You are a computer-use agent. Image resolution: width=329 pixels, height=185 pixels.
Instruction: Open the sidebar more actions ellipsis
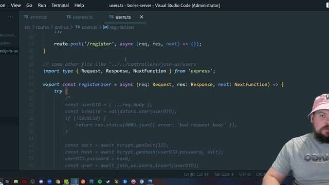(x=10, y=17)
